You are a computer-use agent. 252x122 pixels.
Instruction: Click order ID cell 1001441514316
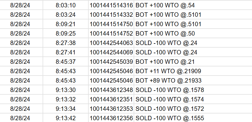click(111, 5)
